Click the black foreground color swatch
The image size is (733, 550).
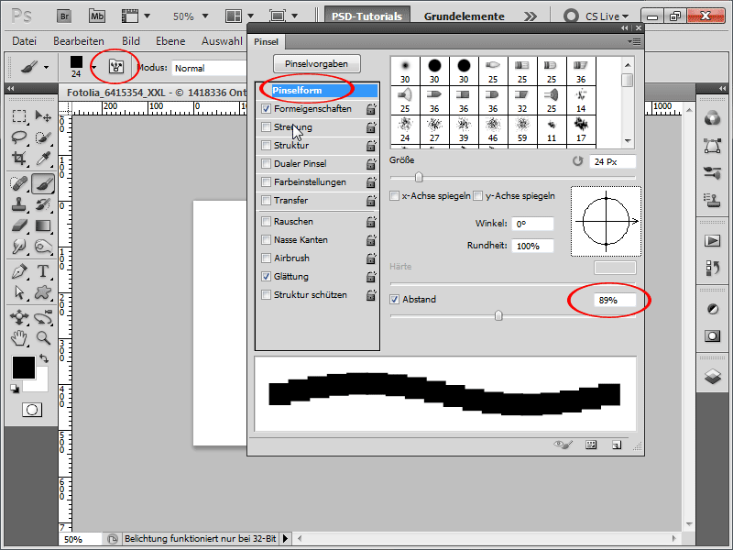pyautogui.click(x=24, y=368)
